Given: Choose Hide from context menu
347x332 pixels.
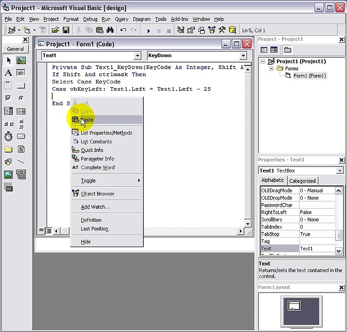Looking at the screenshot, I should tap(107, 242).
